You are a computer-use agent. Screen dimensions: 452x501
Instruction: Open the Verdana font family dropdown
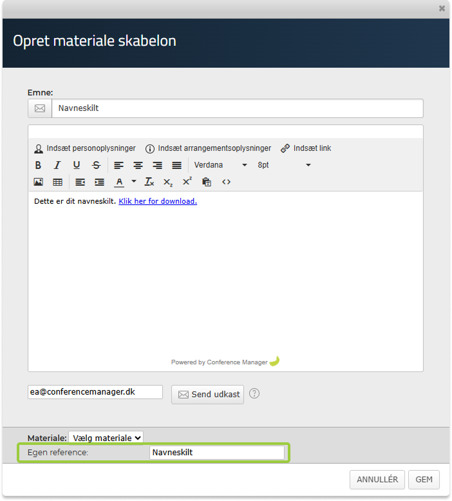pos(220,165)
